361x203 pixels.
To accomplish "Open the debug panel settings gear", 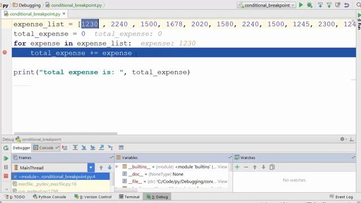I will [342, 139].
